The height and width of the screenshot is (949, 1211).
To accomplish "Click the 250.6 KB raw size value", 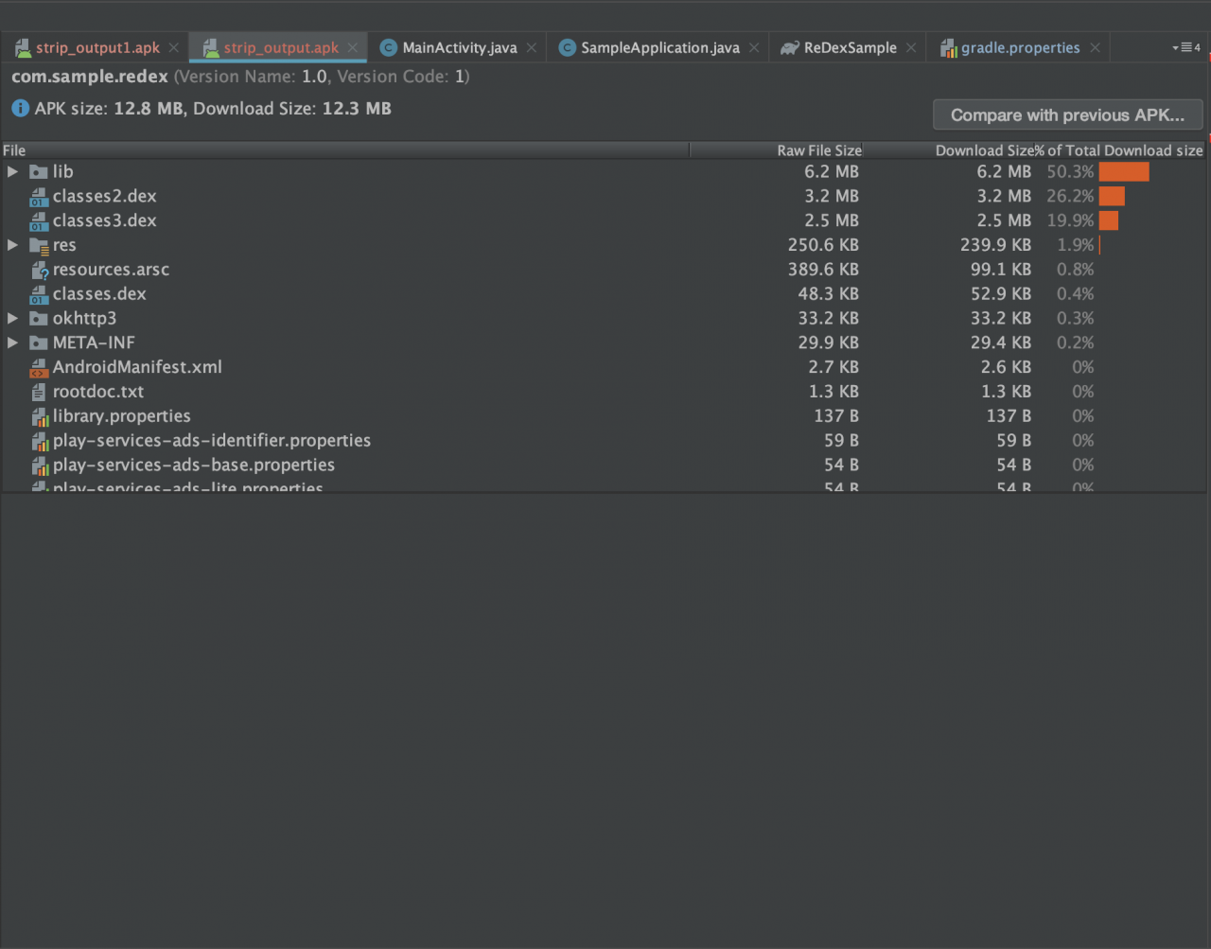I will (x=823, y=245).
